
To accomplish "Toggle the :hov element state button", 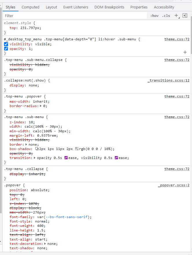I will 154,16.
